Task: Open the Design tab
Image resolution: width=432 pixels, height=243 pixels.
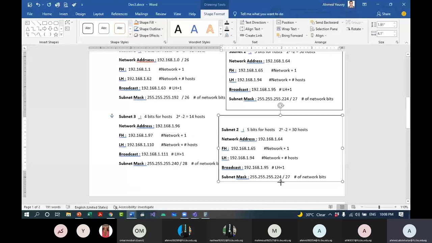Action: 80,14
